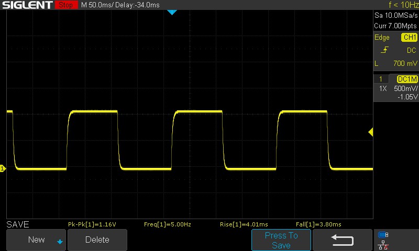The image size is (419, 251).
Task: Open the New dropdown arrow
Action: point(60,242)
